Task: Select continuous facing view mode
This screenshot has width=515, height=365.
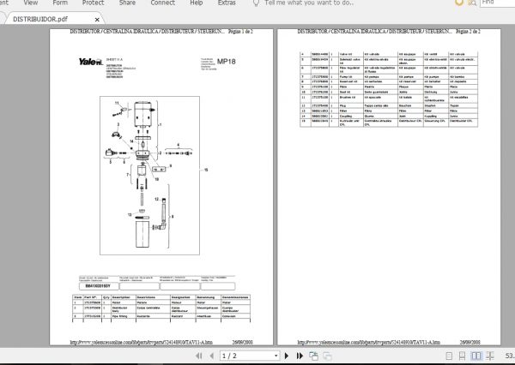Action: tap(490, 356)
